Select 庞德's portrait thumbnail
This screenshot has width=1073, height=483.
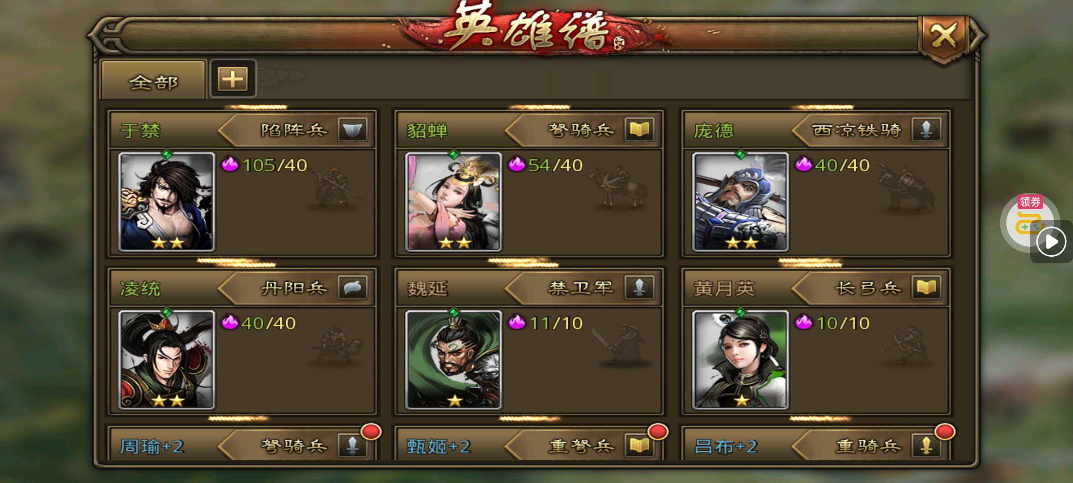coord(741,202)
